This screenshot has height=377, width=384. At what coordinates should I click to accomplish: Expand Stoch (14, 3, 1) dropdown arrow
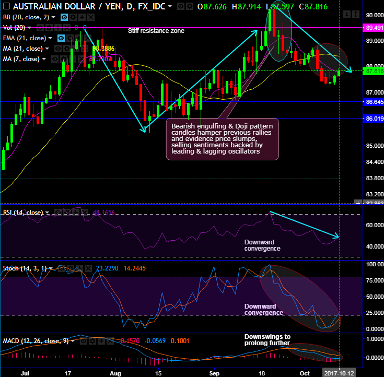[51, 268]
